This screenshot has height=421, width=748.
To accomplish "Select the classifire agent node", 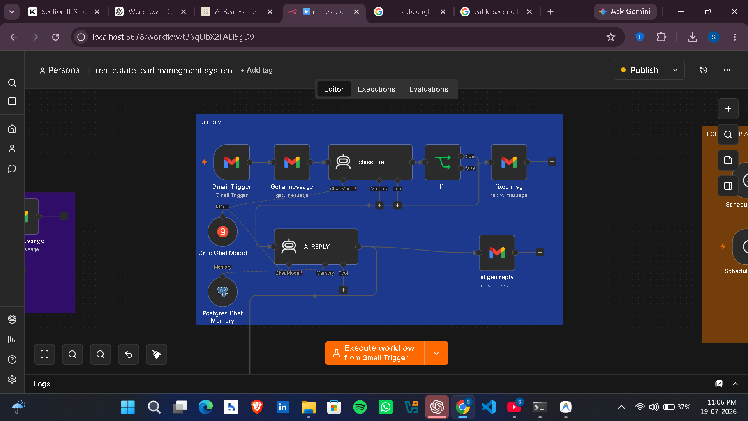I will tap(370, 162).
